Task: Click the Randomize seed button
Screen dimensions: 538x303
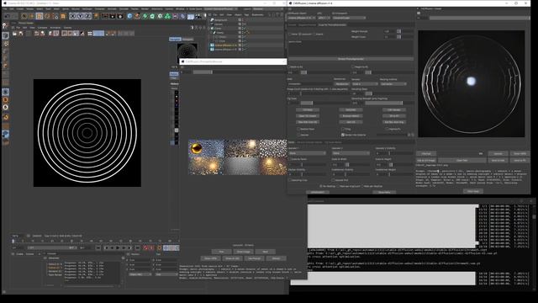Action: click(x=342, y=84)
